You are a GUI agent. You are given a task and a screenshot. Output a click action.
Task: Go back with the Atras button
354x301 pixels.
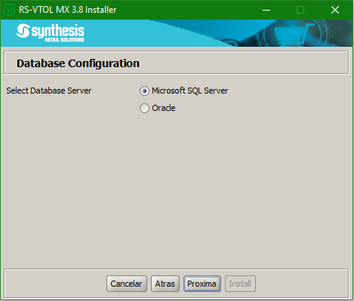(165, 284)
